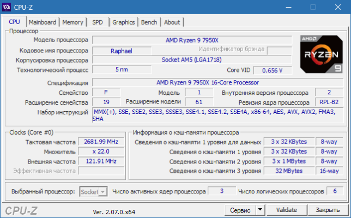Click the Core VID value 0.656 V
The width and height of the screenshot is (351, 218).
[273, 70]
